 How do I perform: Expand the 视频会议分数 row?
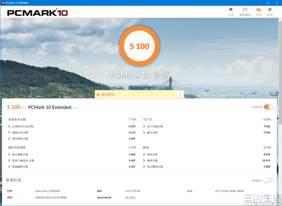tap(9, 132)
